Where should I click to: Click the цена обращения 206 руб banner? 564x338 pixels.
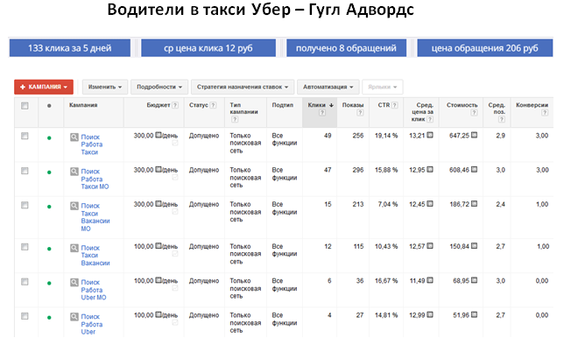[485, 48]
